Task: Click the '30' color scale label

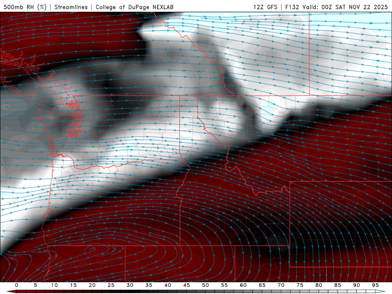Action: coord(130,285)
